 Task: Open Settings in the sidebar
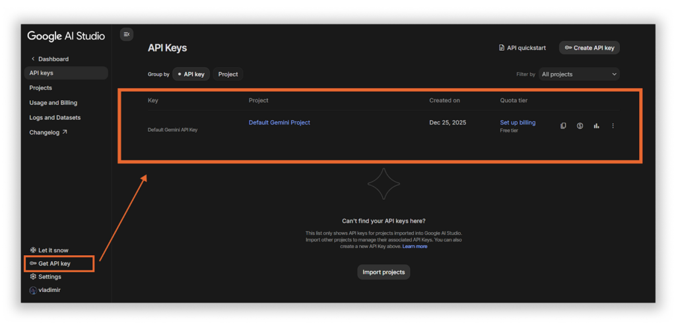pyautogui.click(x=46, y=277)
